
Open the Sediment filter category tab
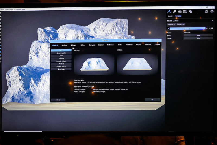pyautogui.click(x=110, y=45)
